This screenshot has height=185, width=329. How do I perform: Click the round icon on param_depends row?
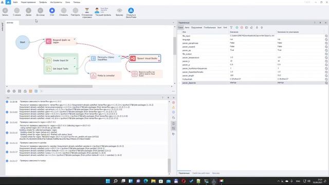[326, 83]
